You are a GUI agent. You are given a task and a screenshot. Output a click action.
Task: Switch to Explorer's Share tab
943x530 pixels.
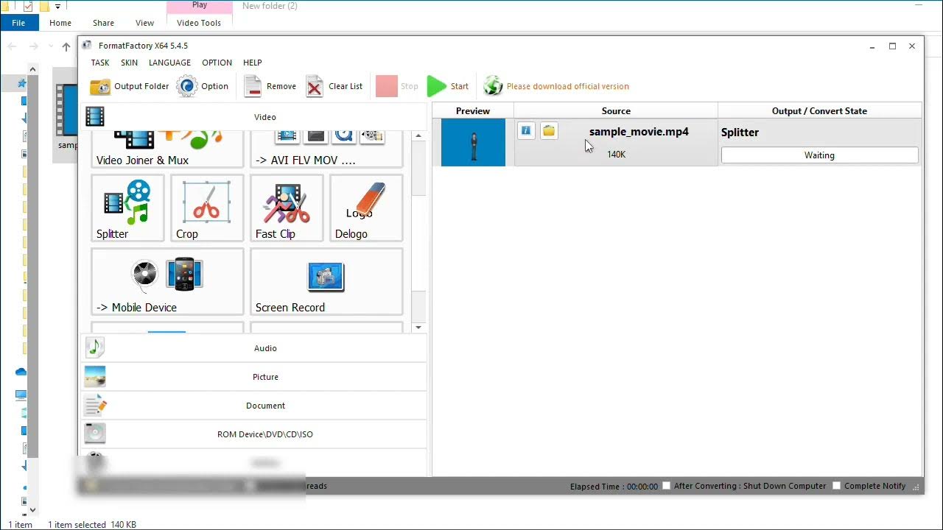[103, 23]
